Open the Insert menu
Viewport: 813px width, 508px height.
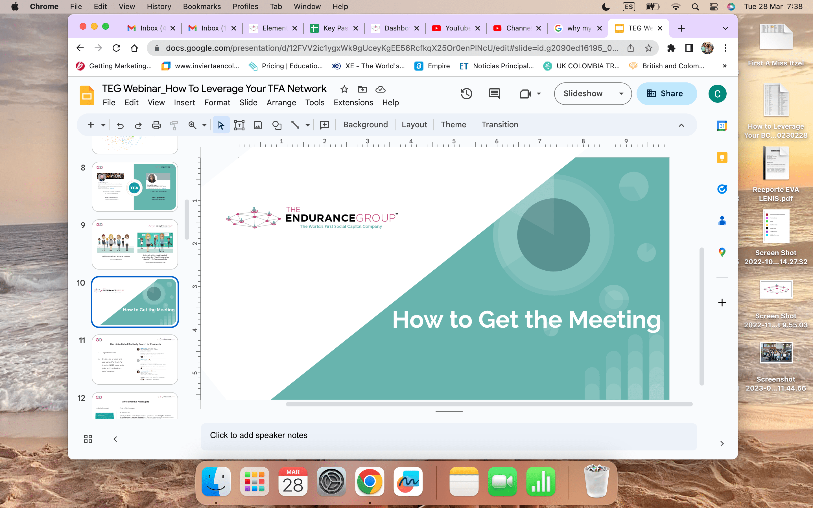point(184,102)
